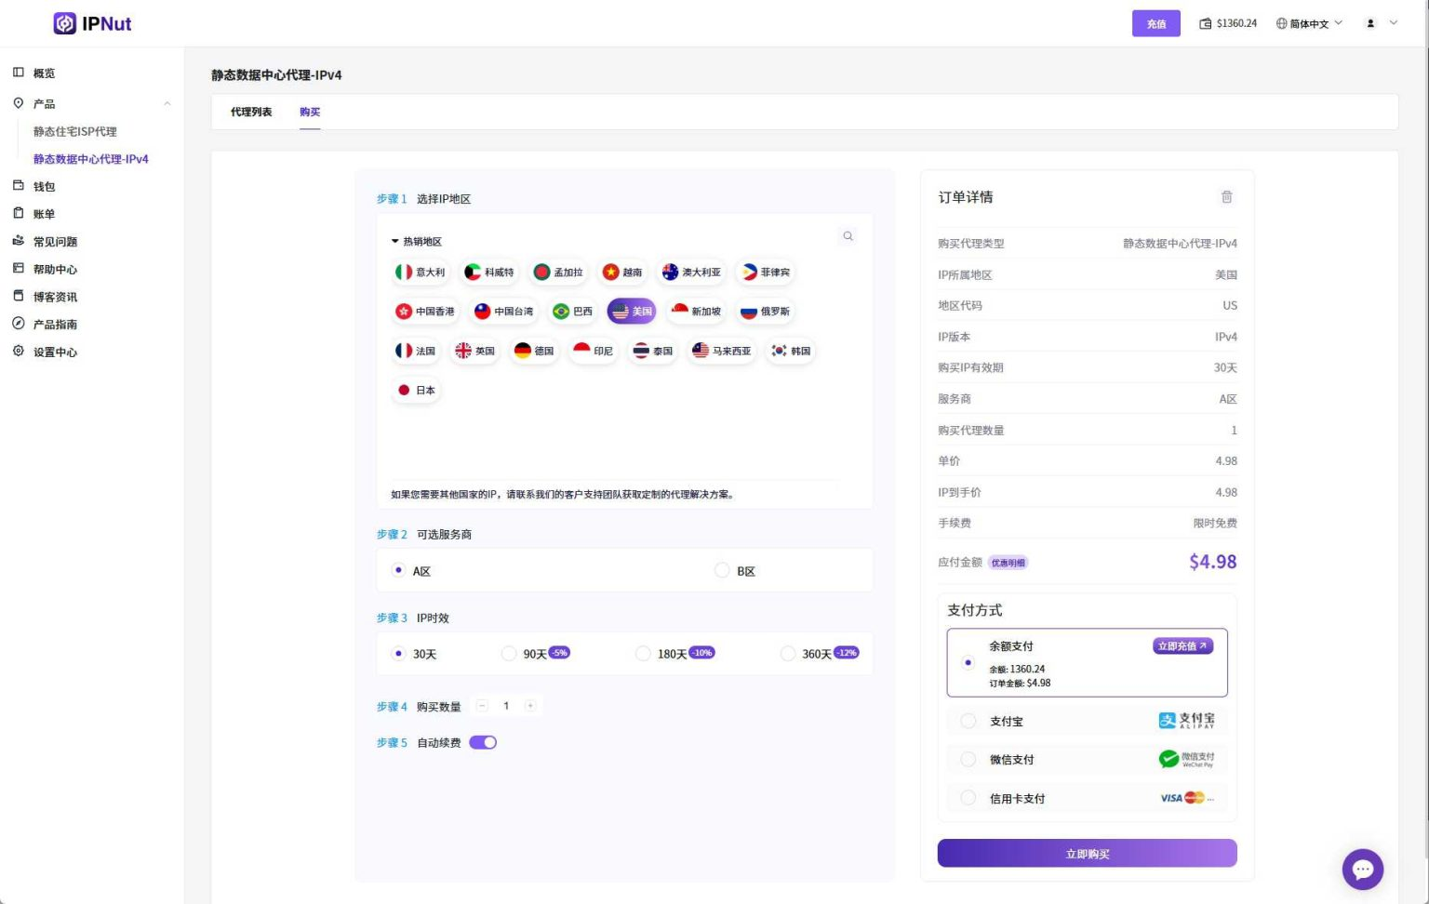The image size is (1429, 904).
Task: Collapse the 热销地区 region list
Action: [395, 242]
